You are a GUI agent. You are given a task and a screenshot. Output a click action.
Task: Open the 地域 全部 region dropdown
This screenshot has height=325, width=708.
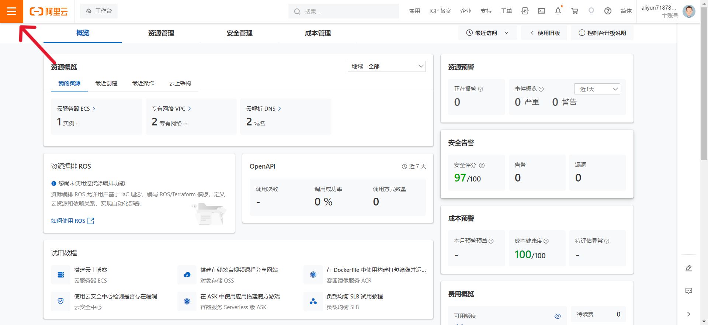click(x=387, y=66)
